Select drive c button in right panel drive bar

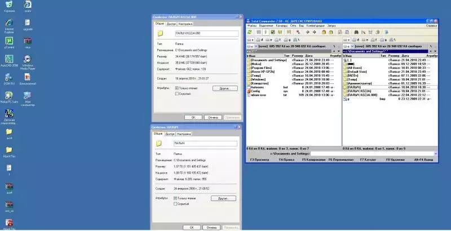(347, 39)
